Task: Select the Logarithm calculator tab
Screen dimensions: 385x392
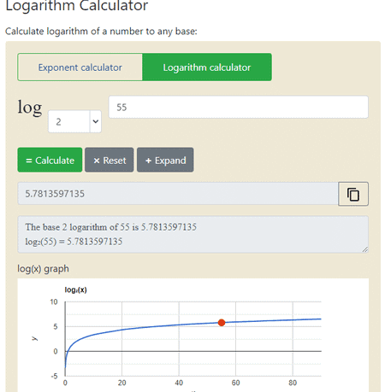Action: [207, 67]
